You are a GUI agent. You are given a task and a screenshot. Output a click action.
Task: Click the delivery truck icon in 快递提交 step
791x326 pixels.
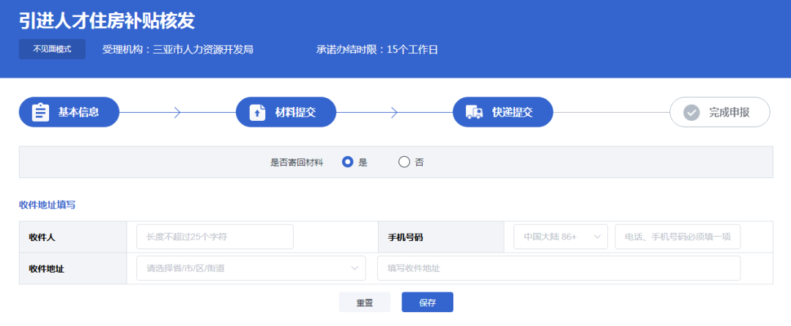pos(474,112)
